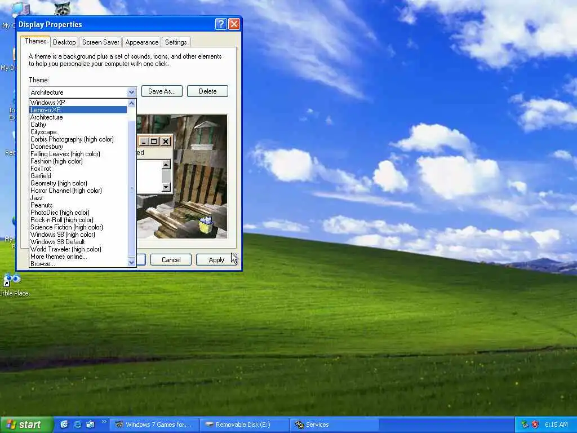577x433 pixels.
Task: Collapse the Theme combo box arrow
Action: pyautogui.click(x=131, y=92)
